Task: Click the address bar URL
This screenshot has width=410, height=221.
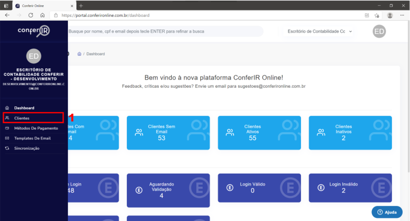Action: point(105,16)
